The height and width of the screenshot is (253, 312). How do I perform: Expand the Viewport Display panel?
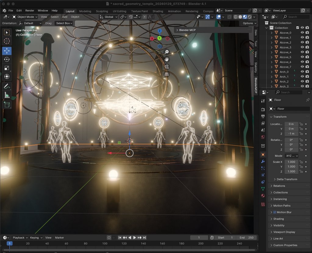coord(284,232)
